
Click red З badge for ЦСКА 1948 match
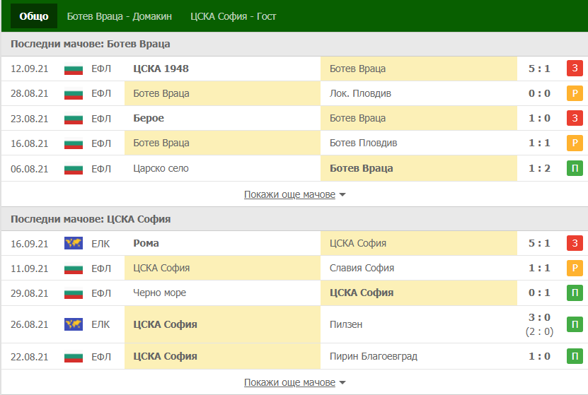(x=575, y=68)
